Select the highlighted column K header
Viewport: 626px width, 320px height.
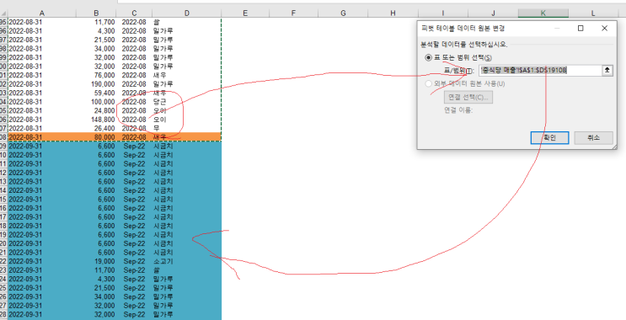coord(543,13)
